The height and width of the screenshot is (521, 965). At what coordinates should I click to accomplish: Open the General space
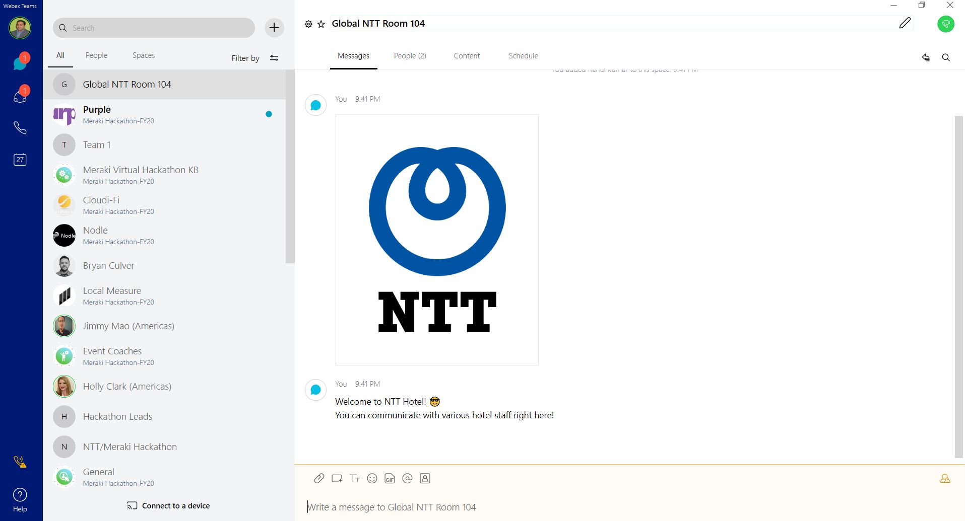tap(164, 477)
